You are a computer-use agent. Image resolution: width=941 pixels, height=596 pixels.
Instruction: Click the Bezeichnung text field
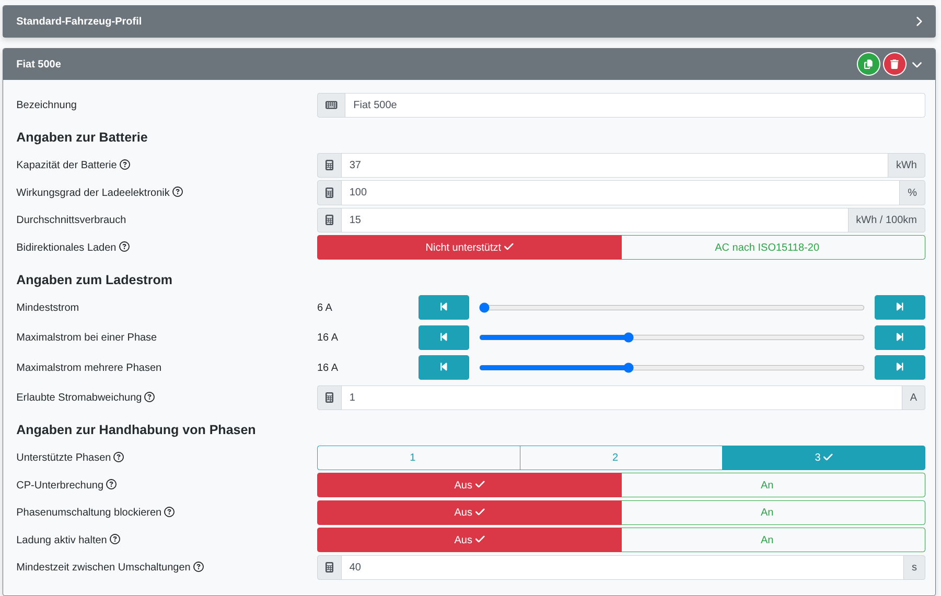[x=634, y=105]
